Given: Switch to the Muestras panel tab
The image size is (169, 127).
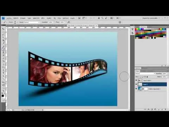Looking at the screenshot, I should [143, 27].
